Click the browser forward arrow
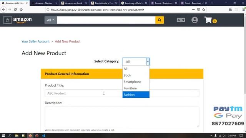Viewport: 246px width, 138px height. (x=10, y=10)
